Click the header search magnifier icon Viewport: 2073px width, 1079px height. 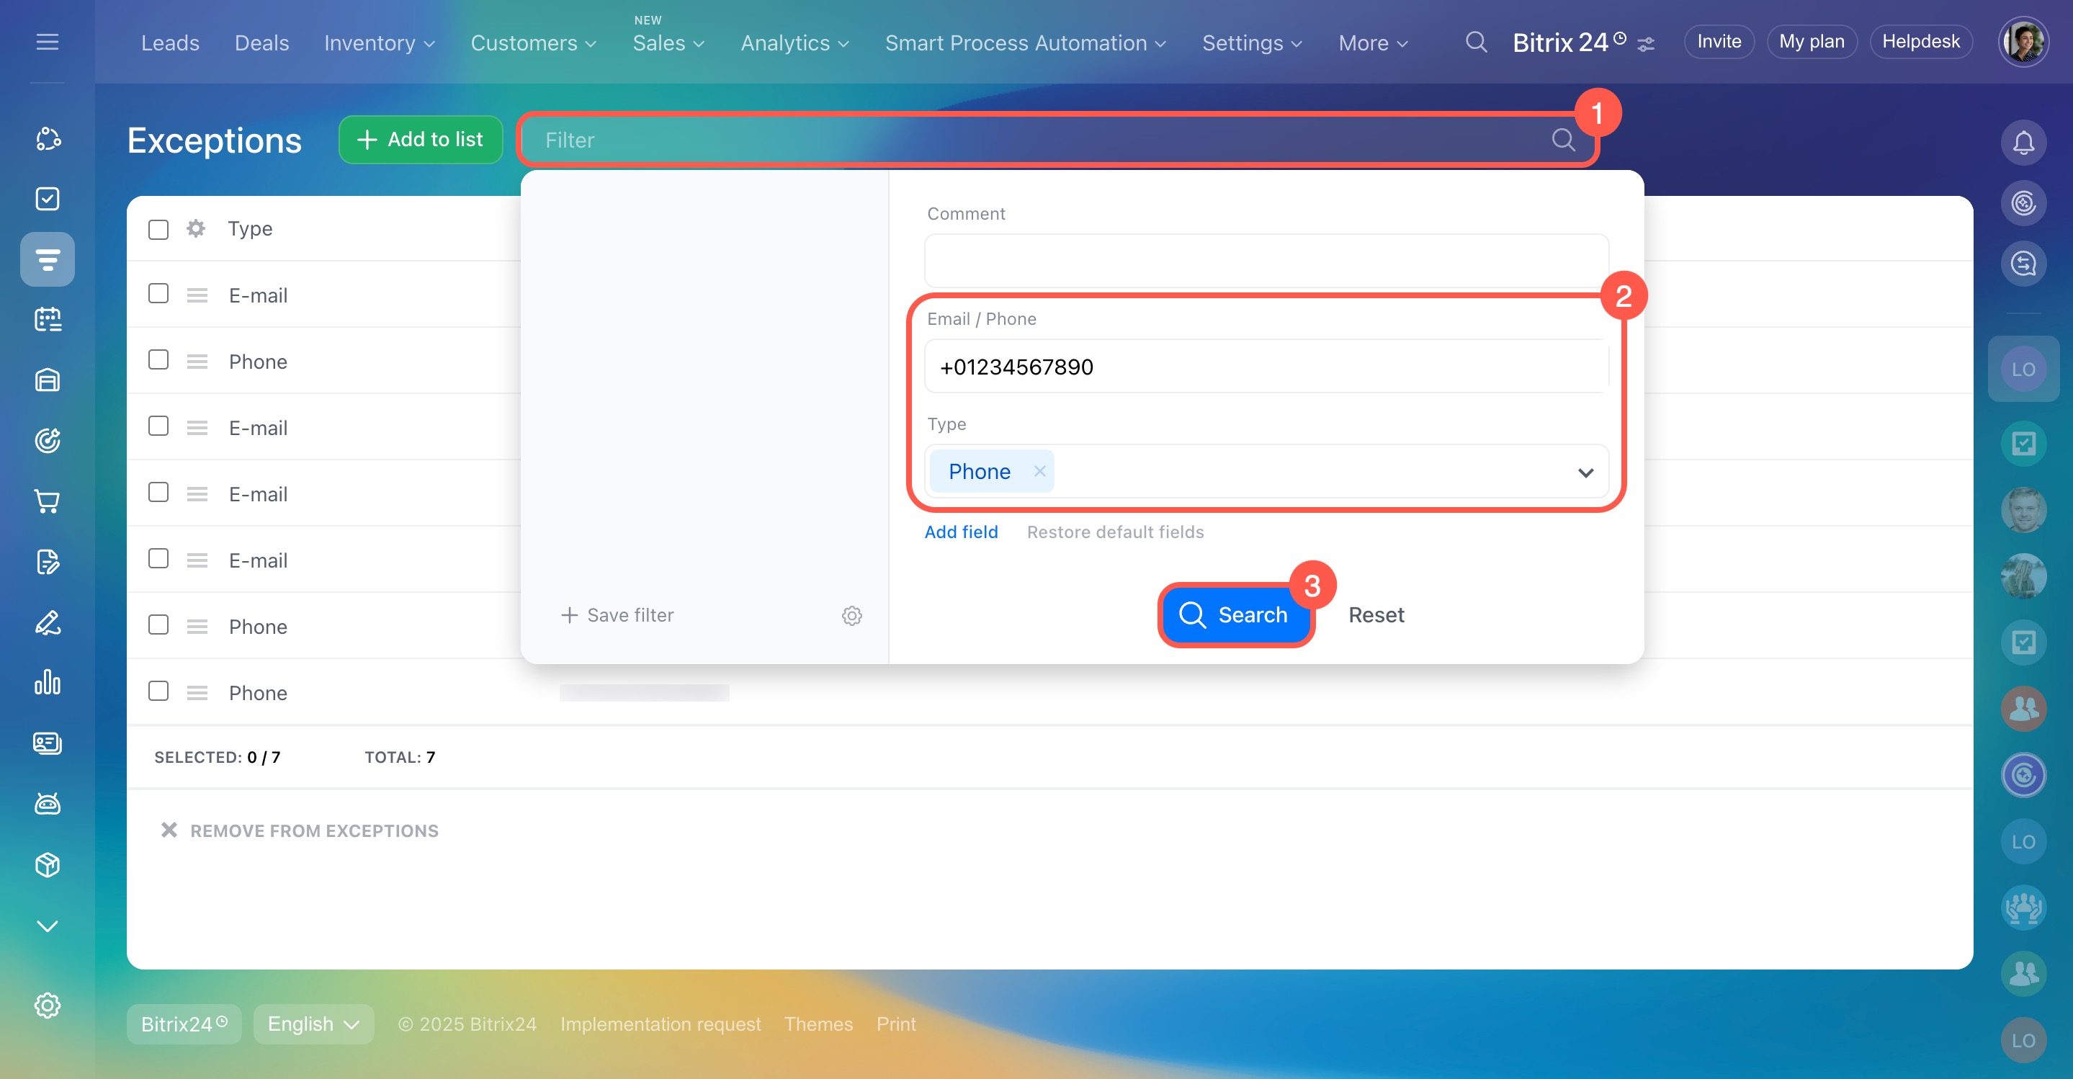(1475, 42)
